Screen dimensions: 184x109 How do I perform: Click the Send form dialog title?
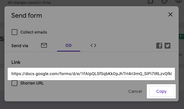[x=27, y=15]
